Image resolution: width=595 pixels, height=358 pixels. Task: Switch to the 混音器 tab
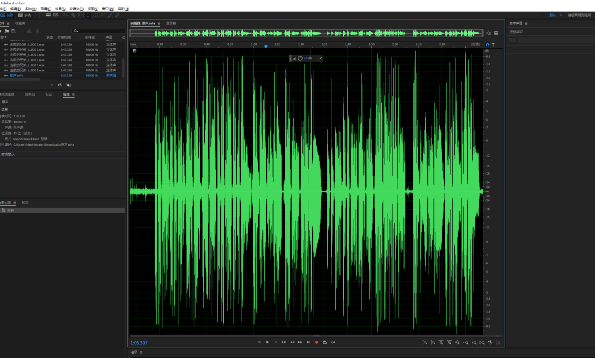171,23
